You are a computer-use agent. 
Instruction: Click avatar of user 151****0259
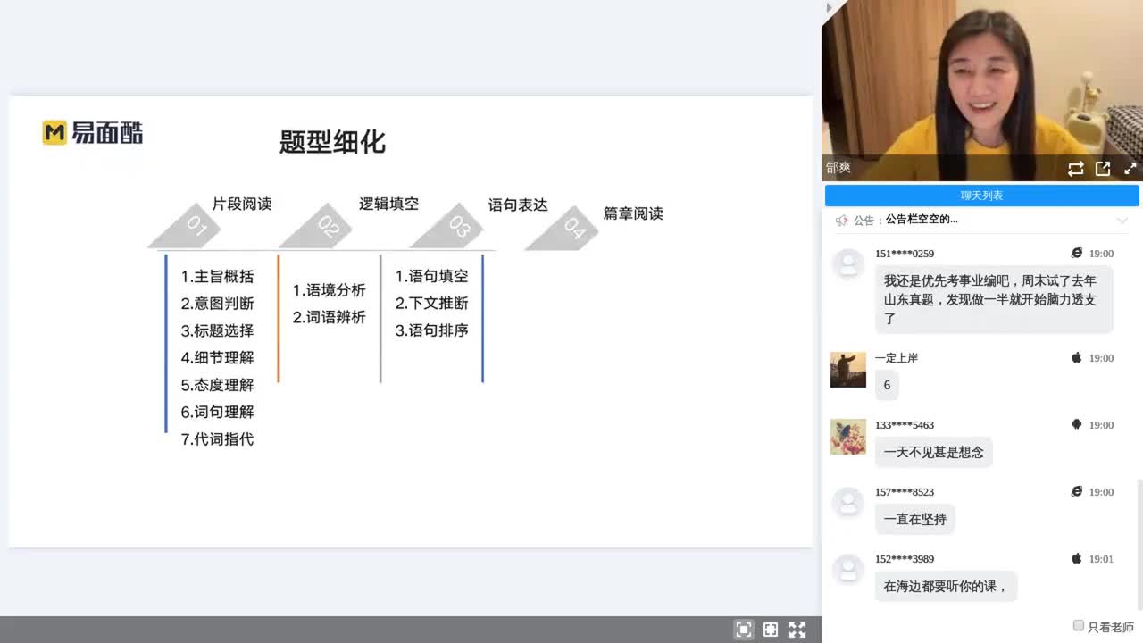847,263
